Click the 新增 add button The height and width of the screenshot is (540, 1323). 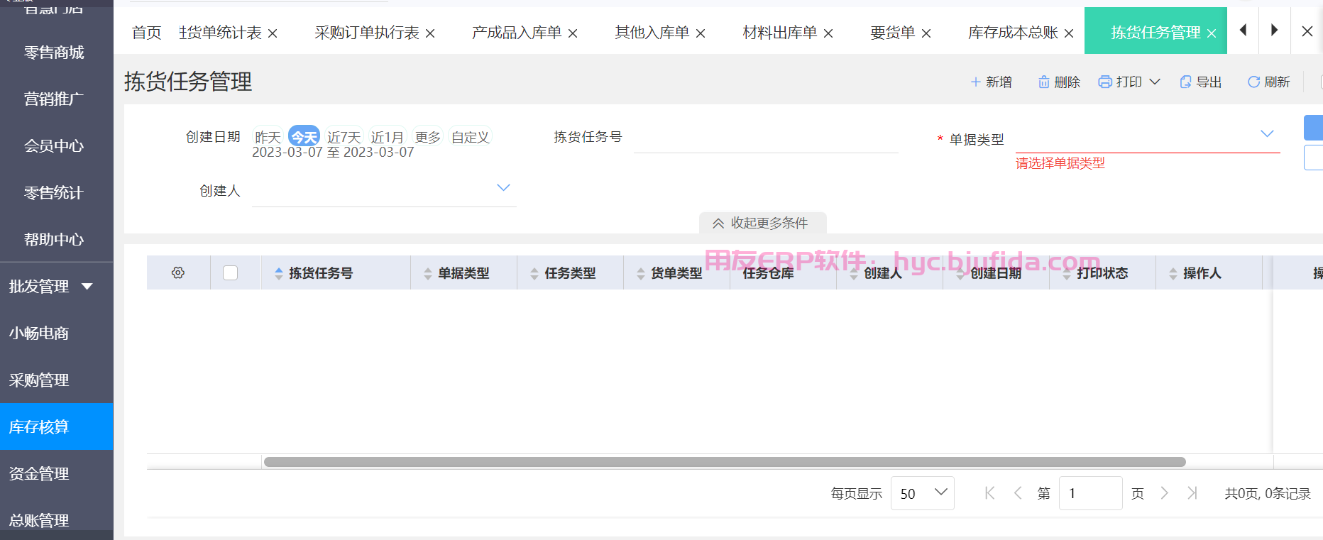[x=991, y=82]
